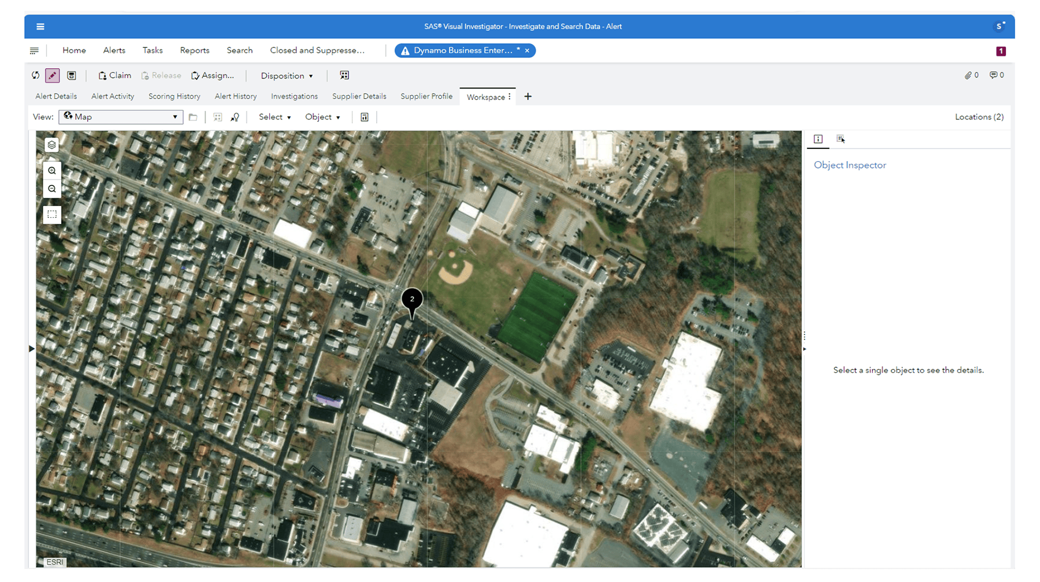This screenshot has width=1040, height=582.
Task: Toggle the lightbulb highlight icon in the view toolbar
Action: click(235, 117)
